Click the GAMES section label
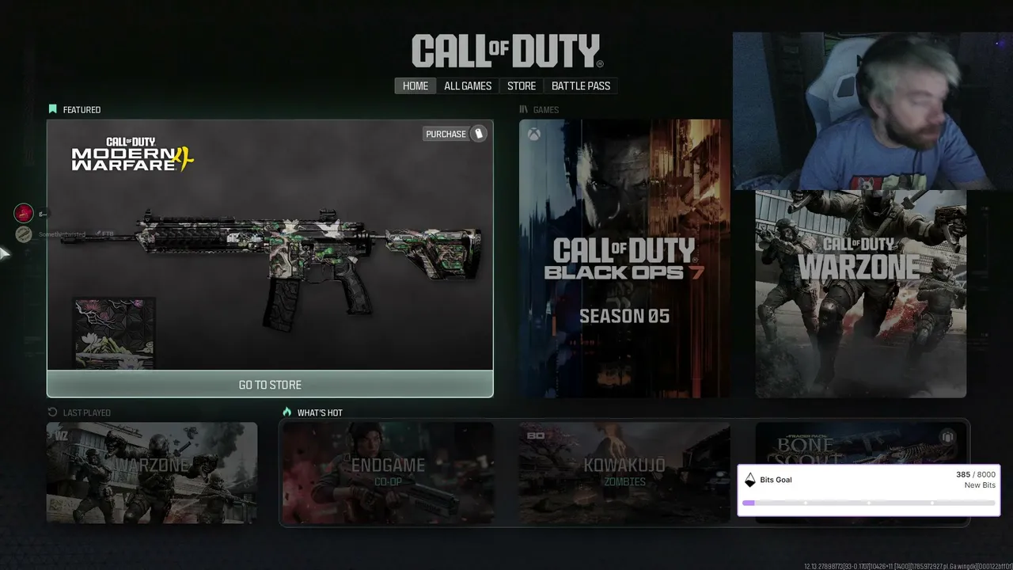 [546, 110]
